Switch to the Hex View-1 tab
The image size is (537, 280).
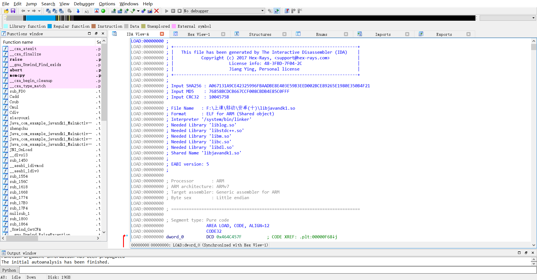point(199,34)
